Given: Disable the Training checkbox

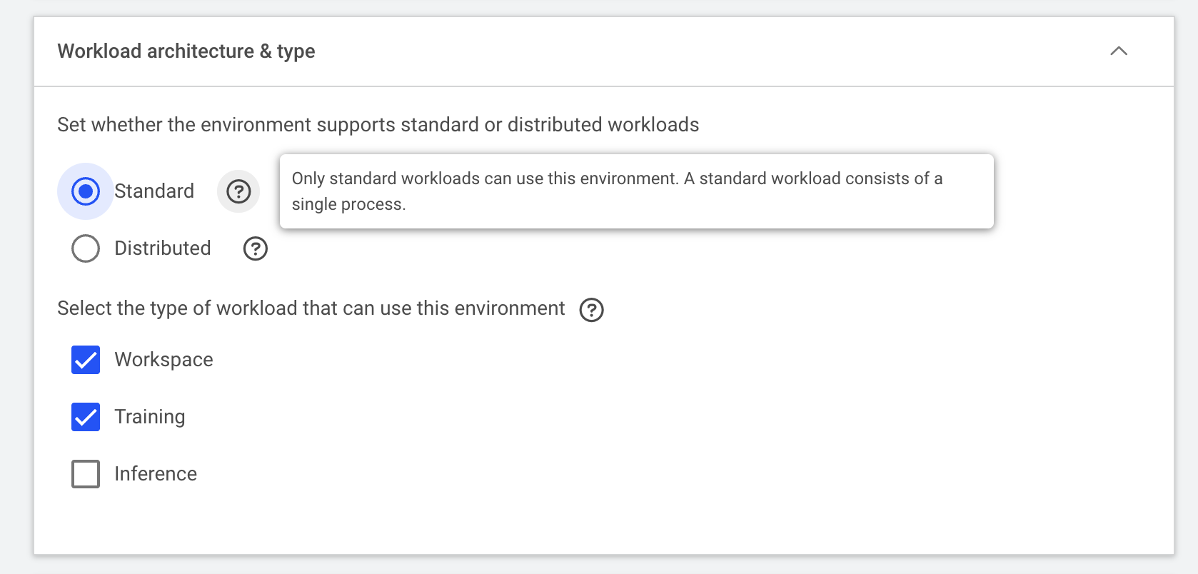Looking at the screenshot, I should 86,417.
